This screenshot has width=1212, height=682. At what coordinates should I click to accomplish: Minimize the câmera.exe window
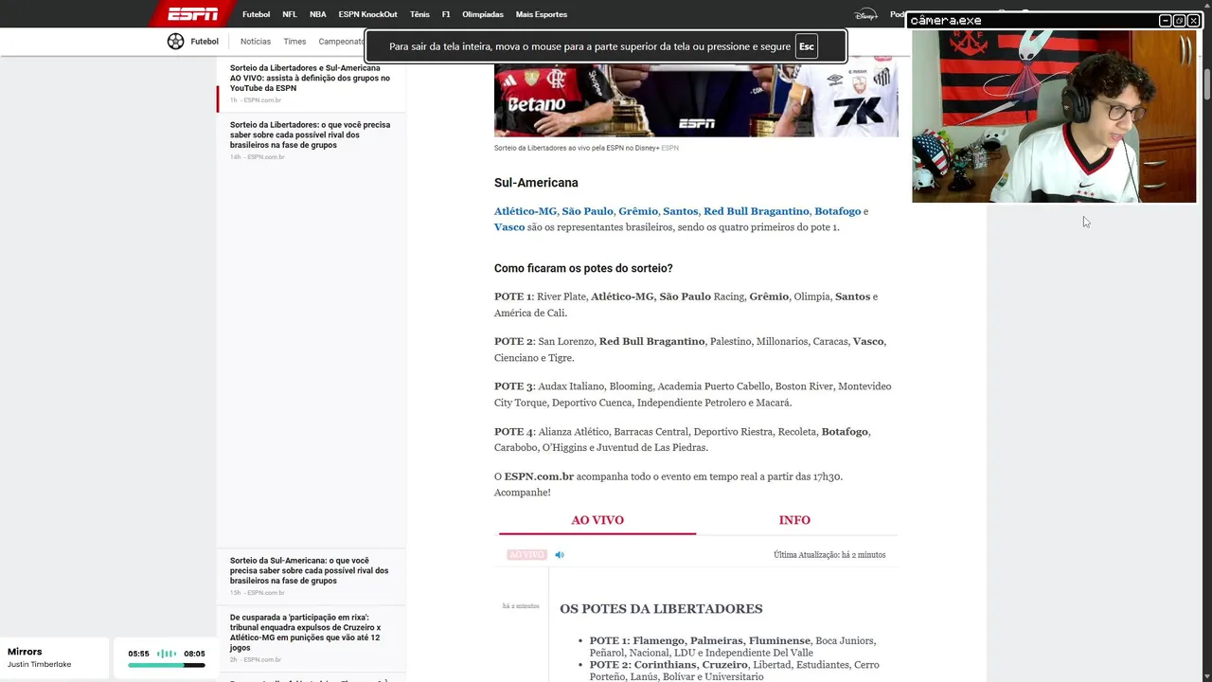(1165, 20)
